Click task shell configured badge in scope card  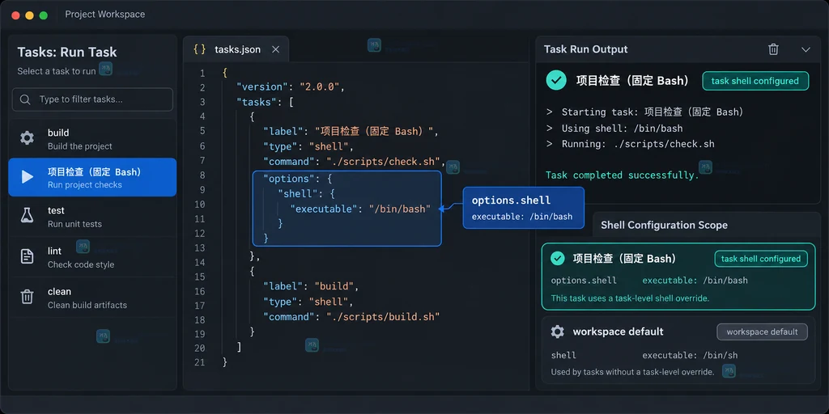[x=761, y=259]
